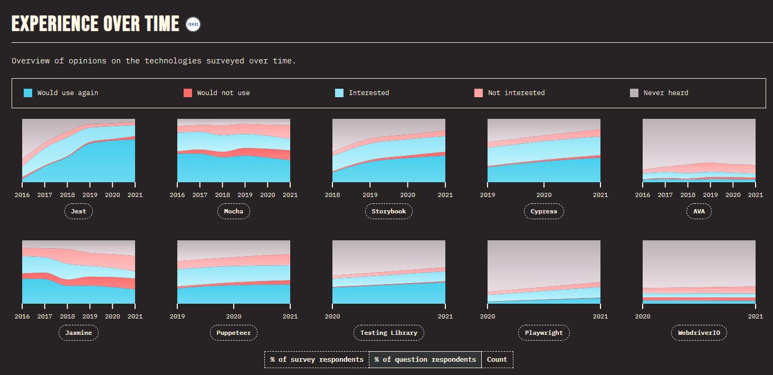Click the 2016 axis label under Jest
Viewport: 773px width, 375px height.
[x=22, y=195]
